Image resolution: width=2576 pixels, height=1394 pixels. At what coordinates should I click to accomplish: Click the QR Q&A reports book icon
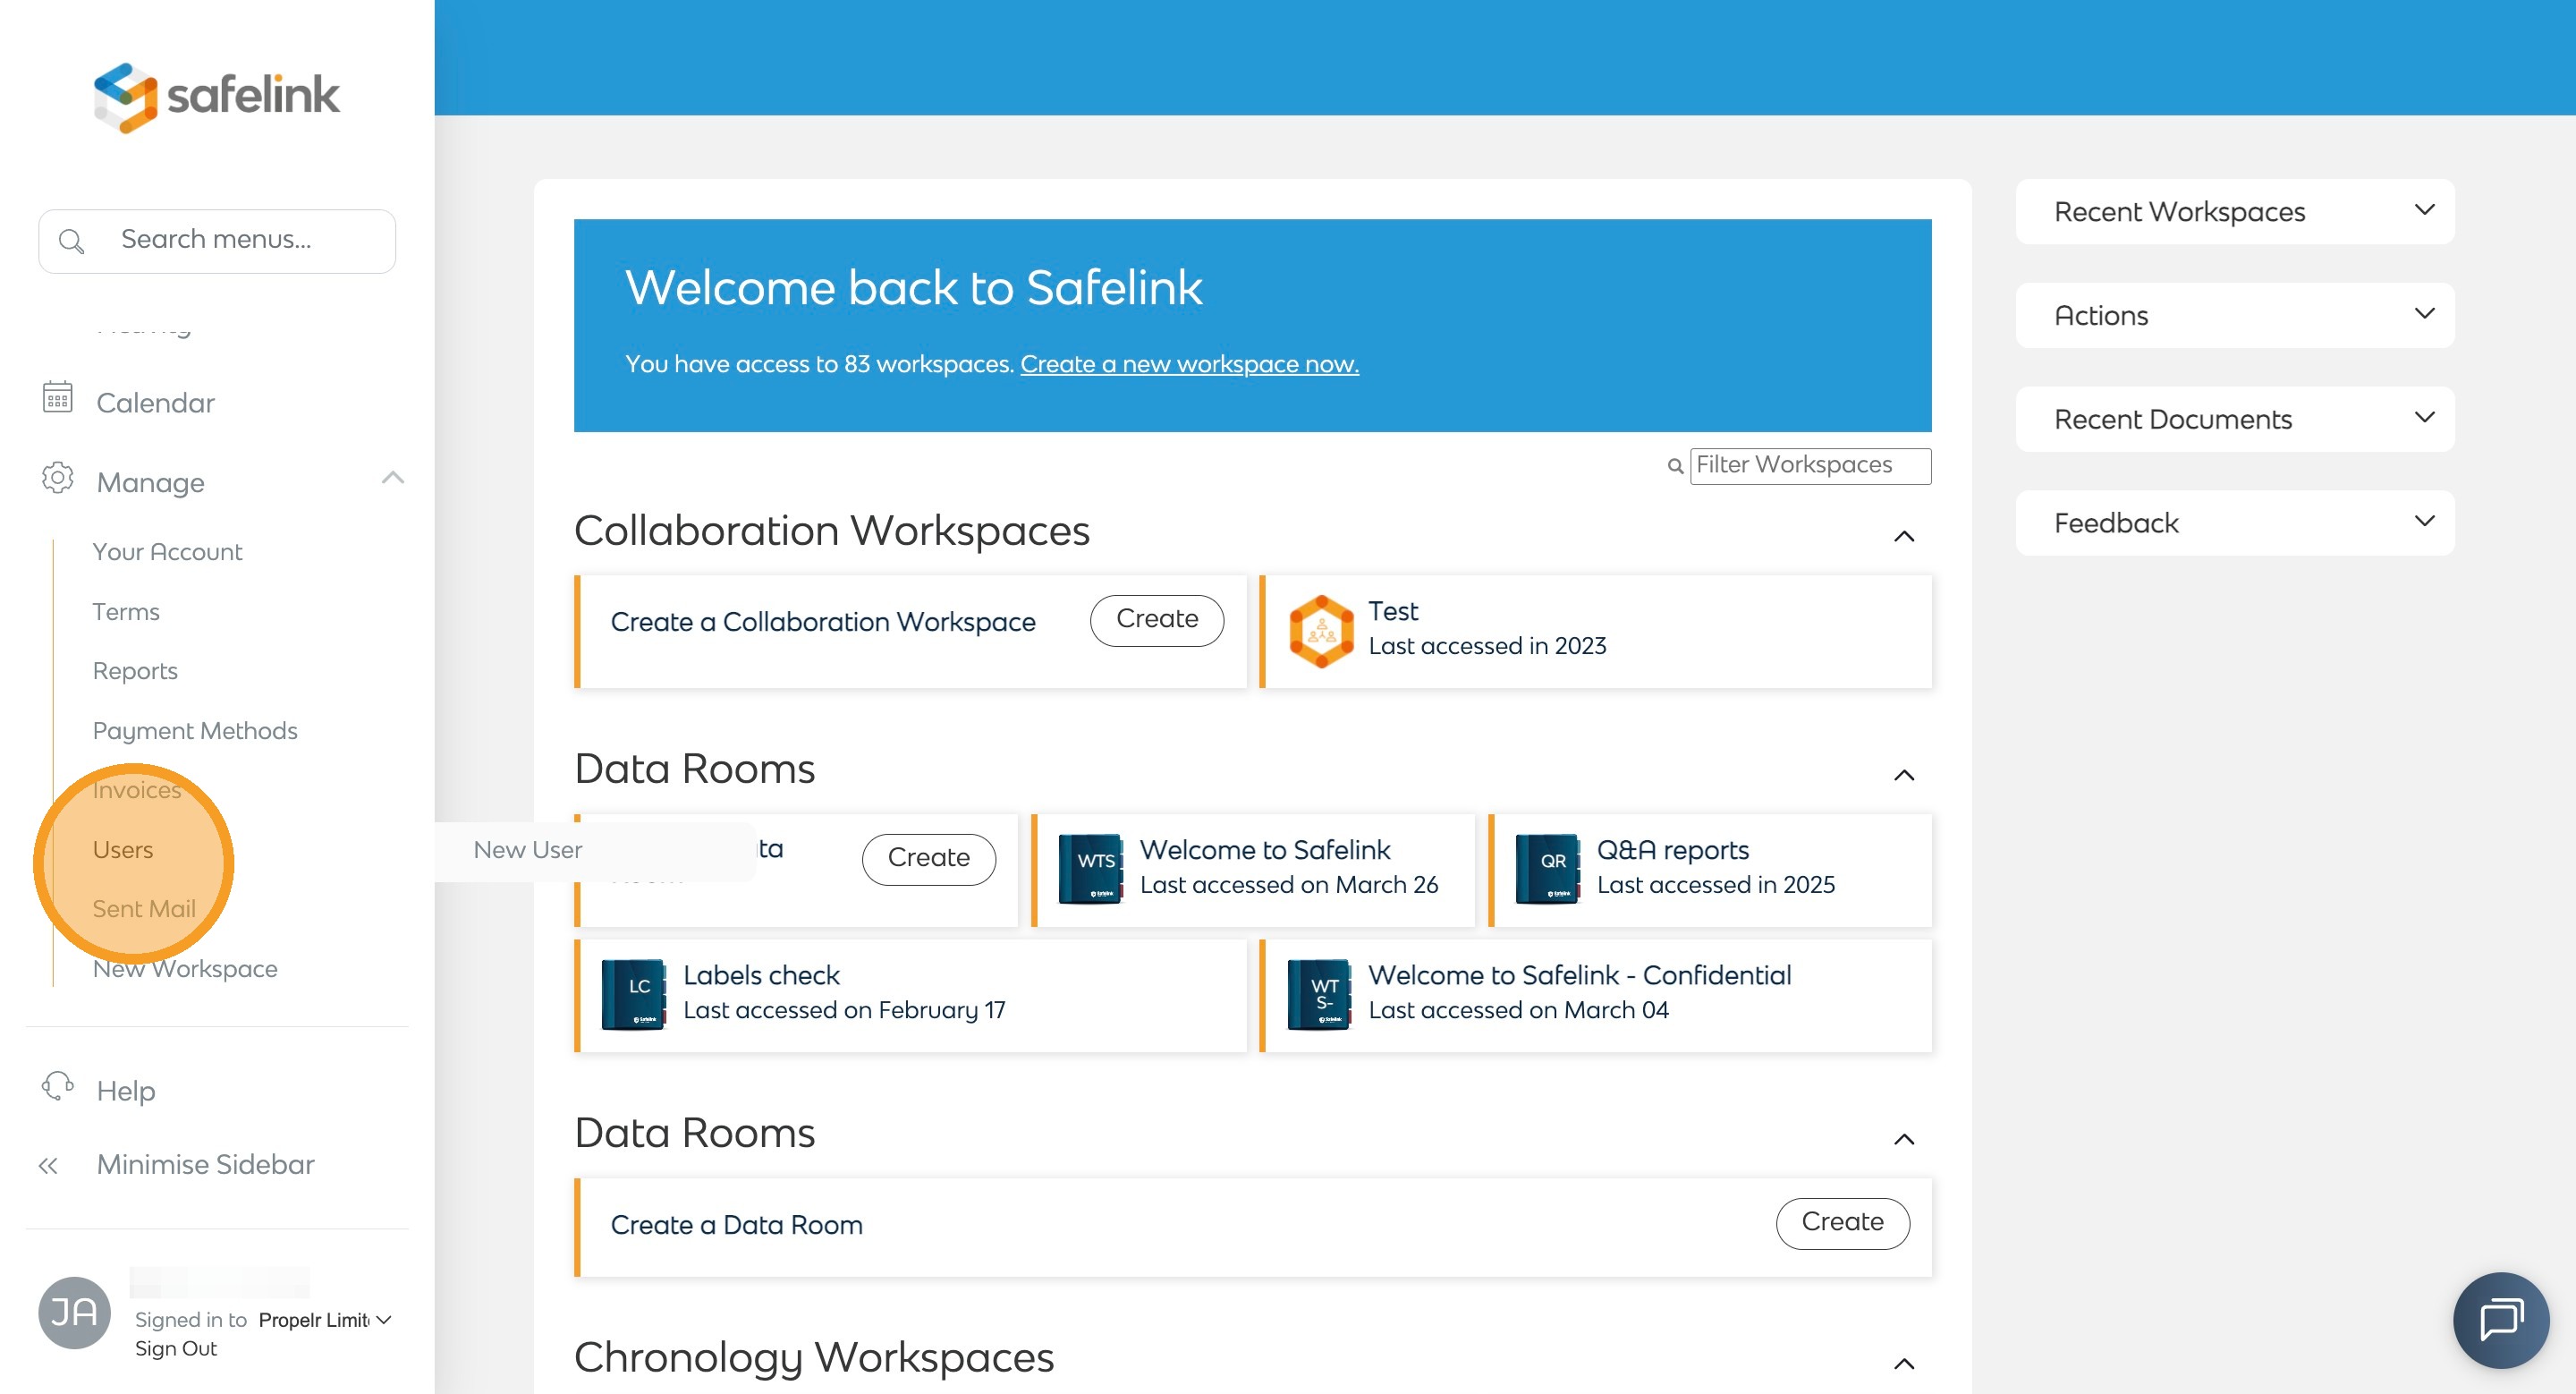click(1547, 868)
